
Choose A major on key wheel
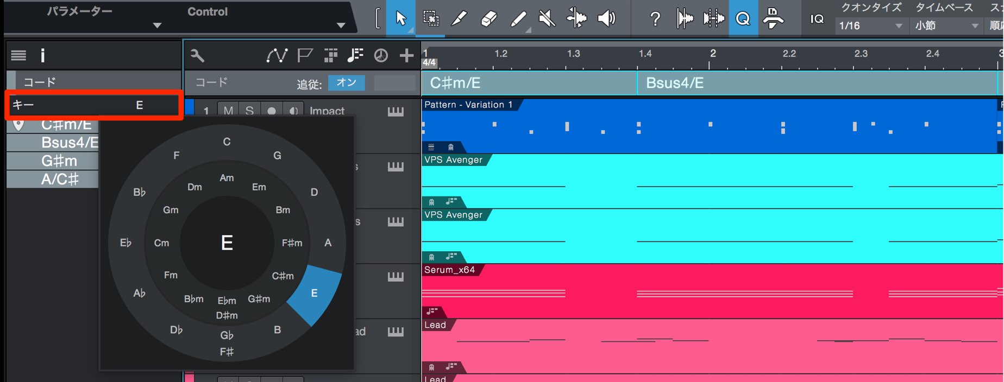[328, 243]
